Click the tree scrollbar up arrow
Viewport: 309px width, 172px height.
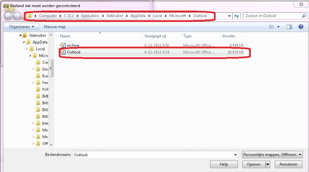tap(51, 35)
